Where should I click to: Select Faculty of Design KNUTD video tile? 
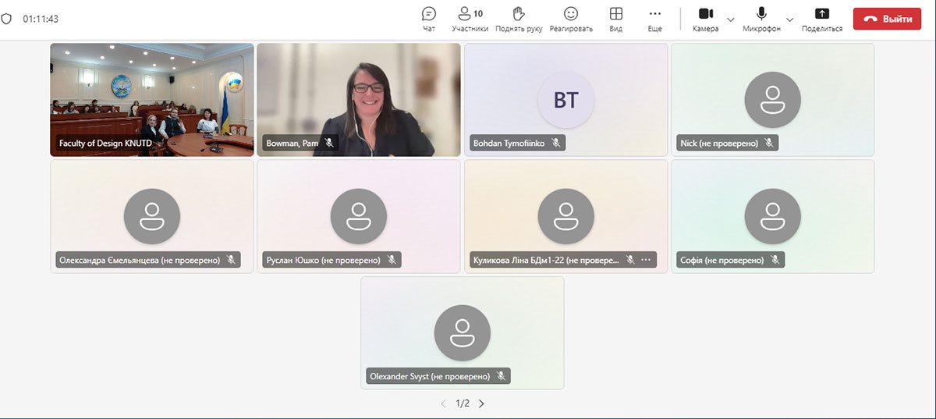[152, 100]
